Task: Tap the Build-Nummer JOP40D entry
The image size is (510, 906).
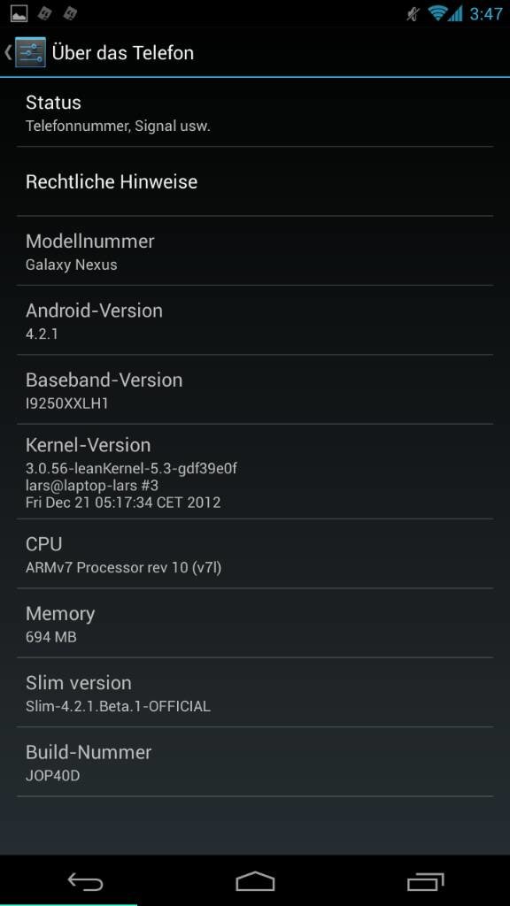Action: point(255,762)
